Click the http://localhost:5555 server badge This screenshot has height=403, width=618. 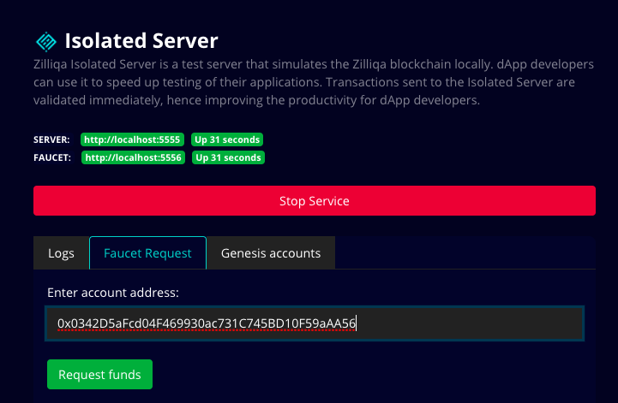tap(134, 139)
